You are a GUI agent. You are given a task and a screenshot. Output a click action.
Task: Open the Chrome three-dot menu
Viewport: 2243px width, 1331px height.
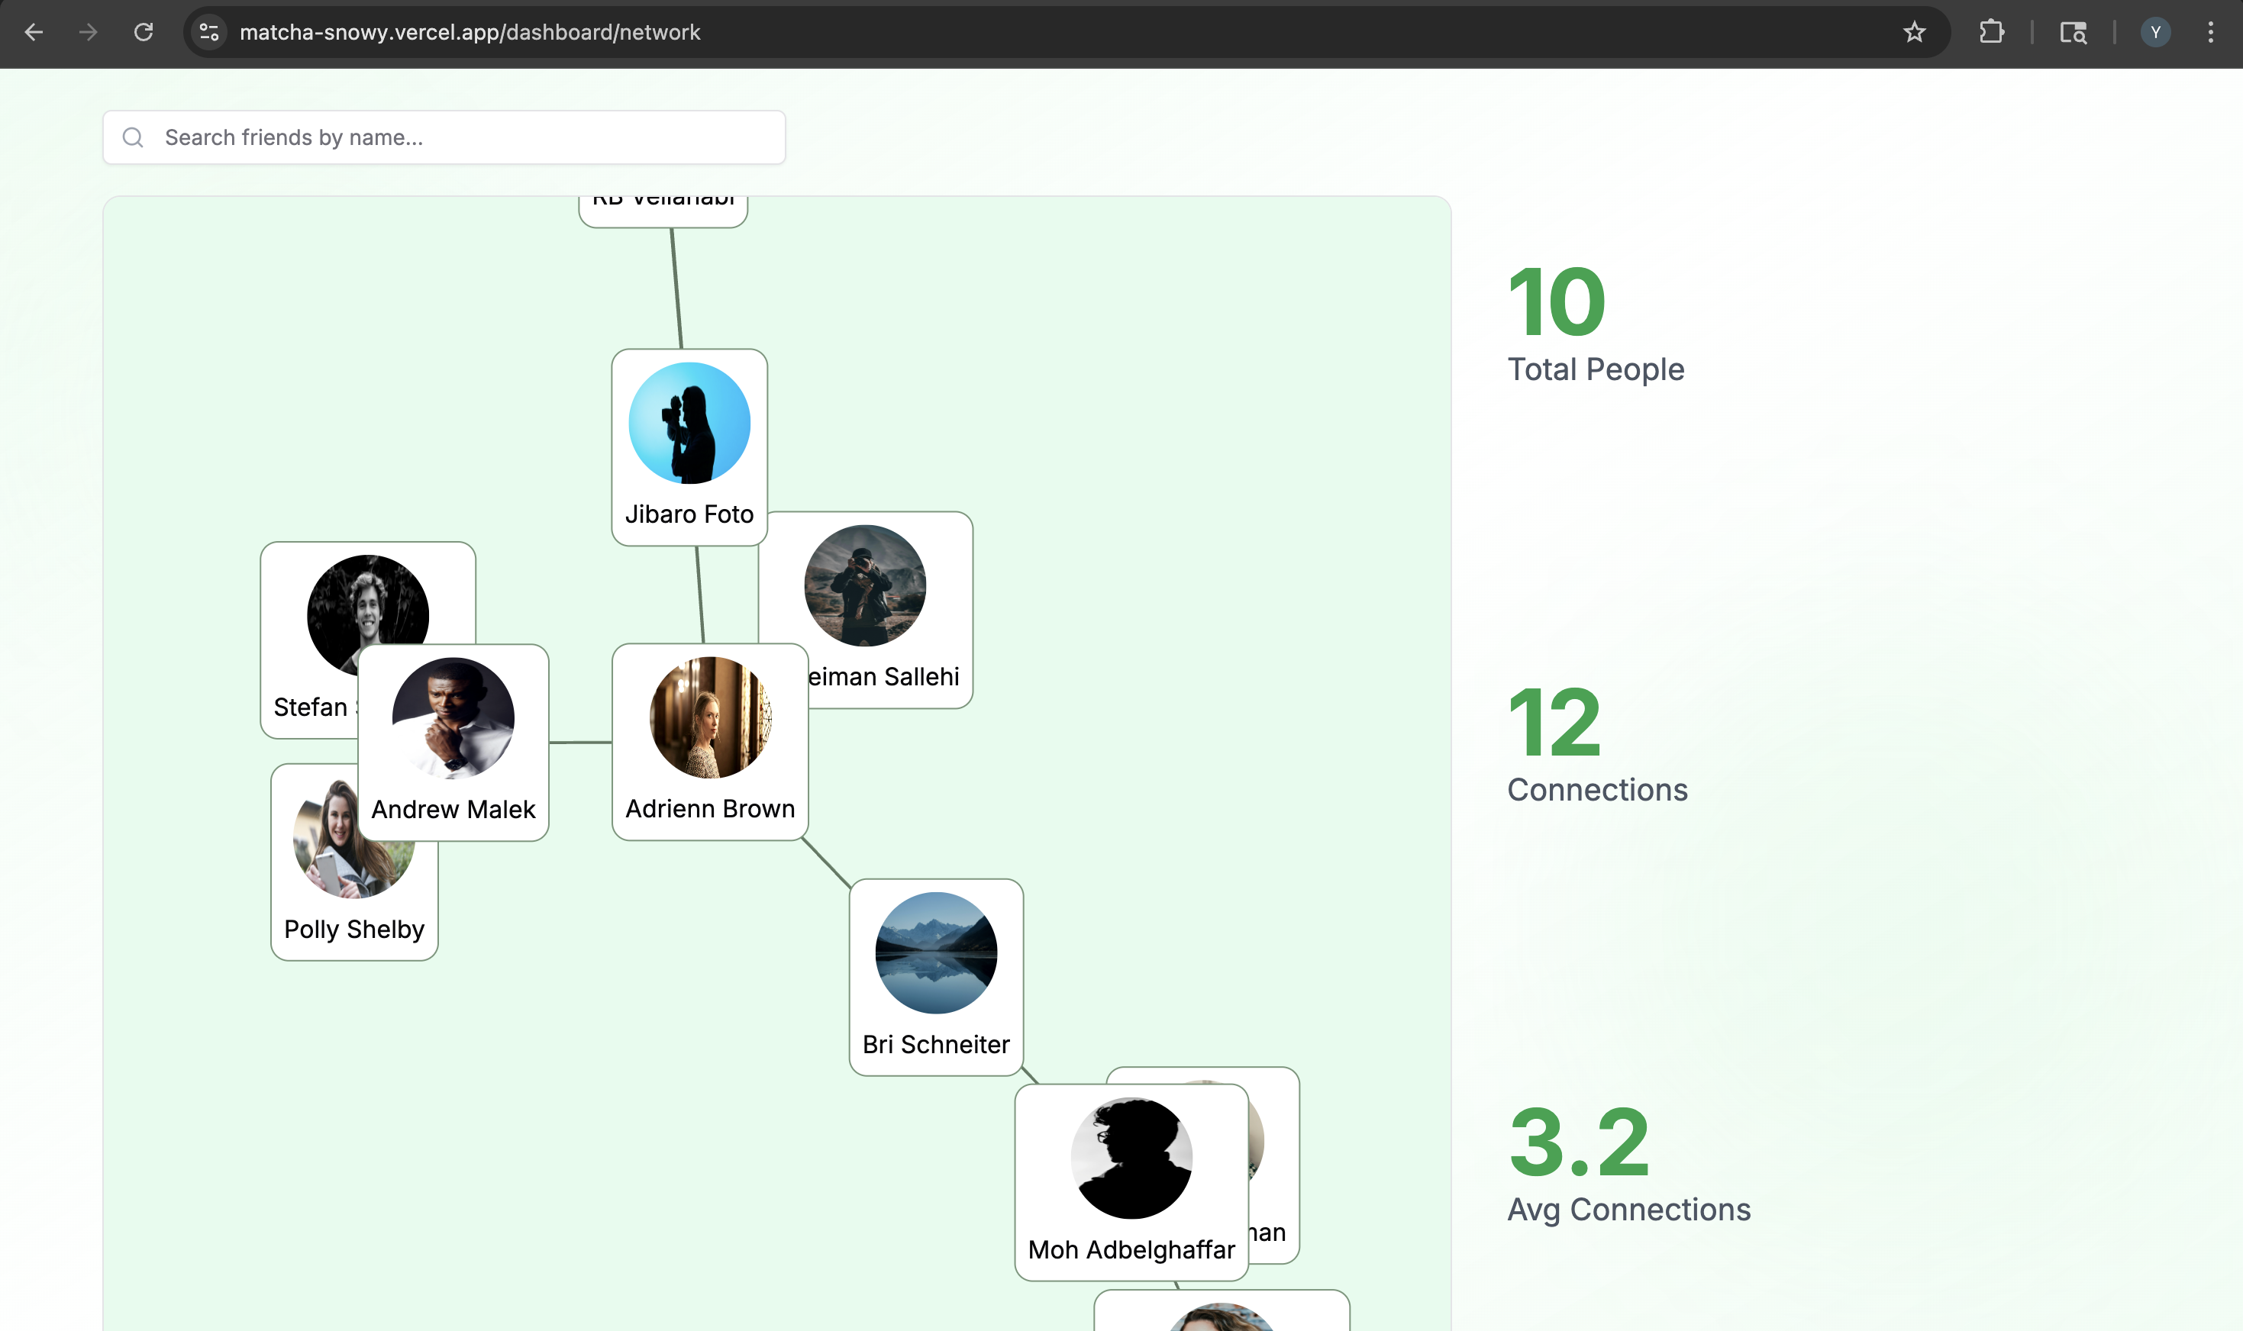[x=2210, y=32]
